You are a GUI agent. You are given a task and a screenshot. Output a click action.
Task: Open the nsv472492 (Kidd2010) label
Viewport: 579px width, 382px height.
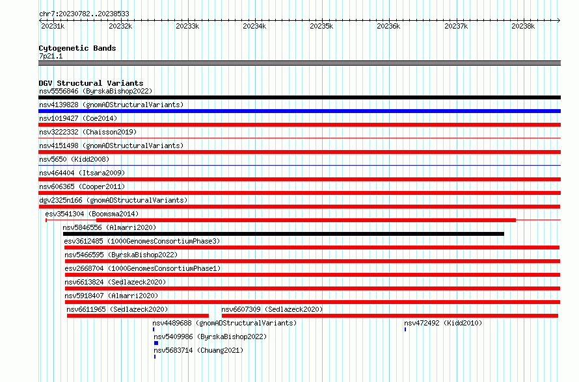point(443,323)
